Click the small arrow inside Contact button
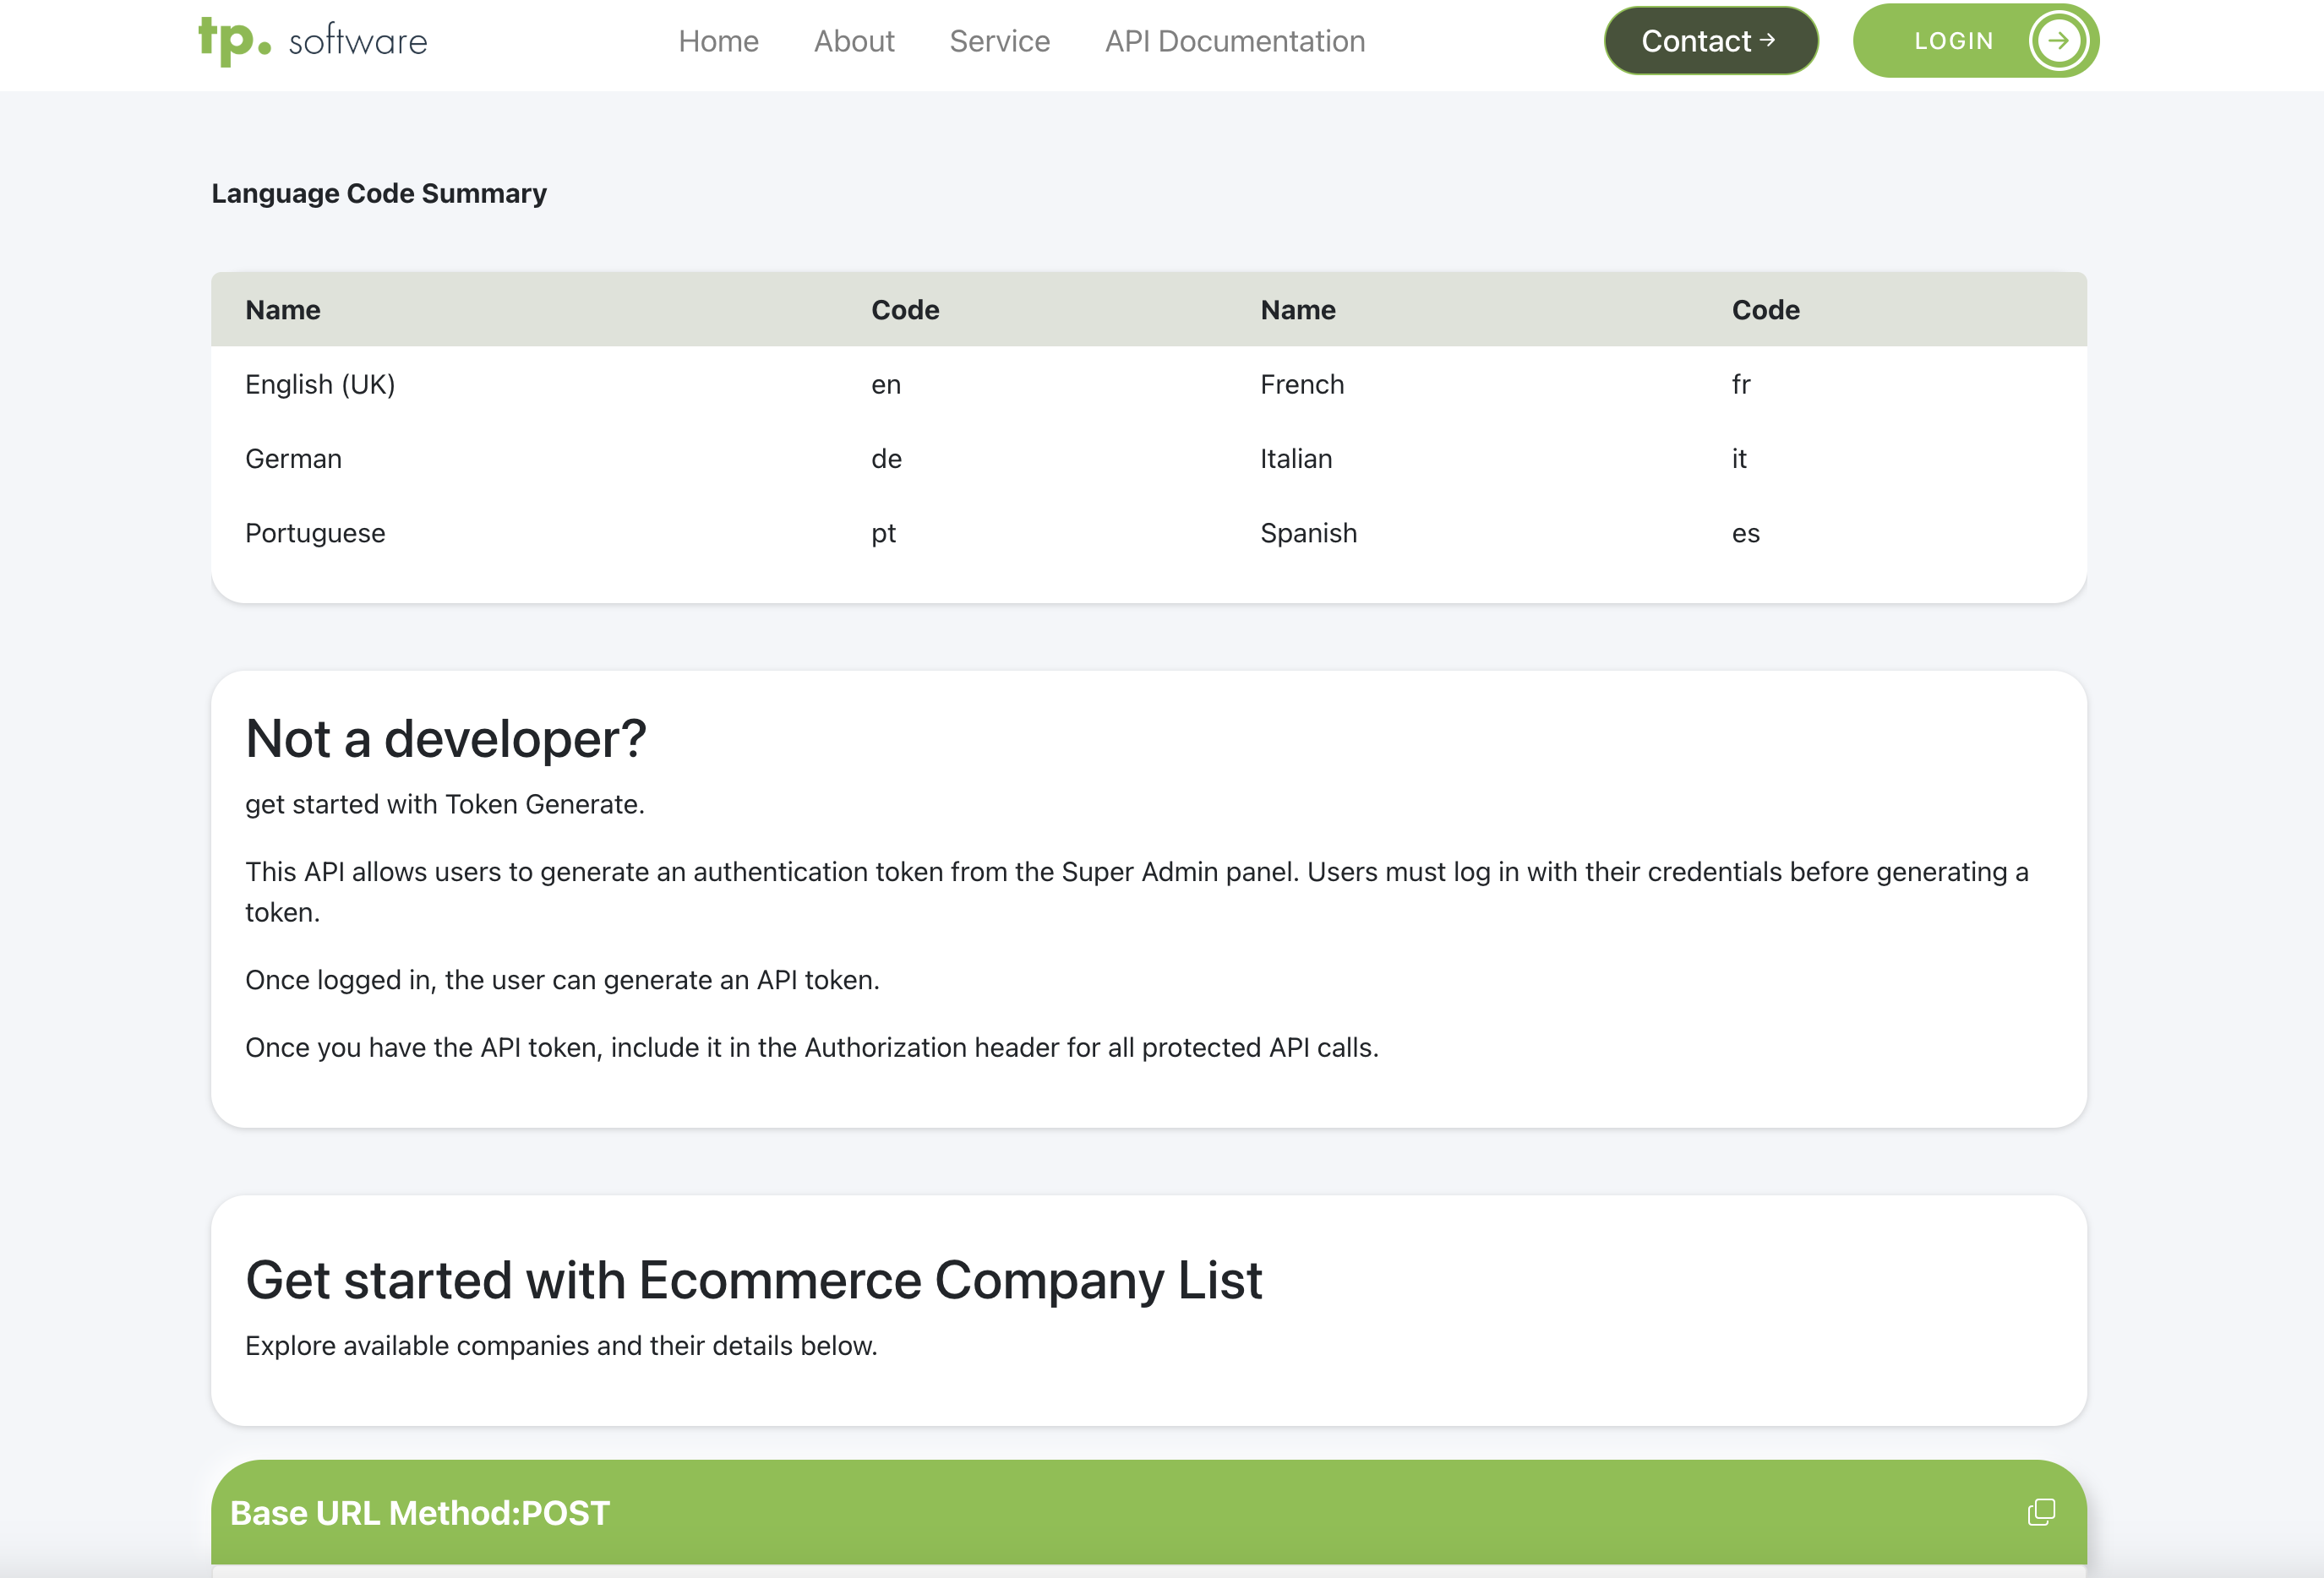Viewport: 2324px width, 1578px height. click(x=1768, y=40)
